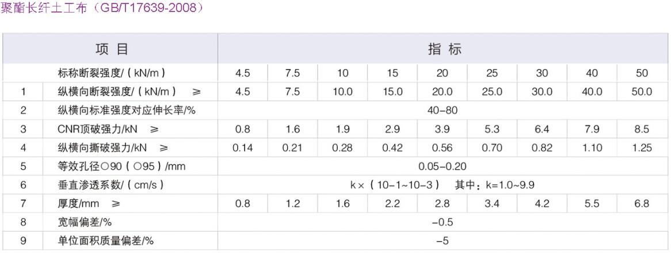Viewport: 671px width, 253px height.
Task: Select the 6.8 thickness value
Action: click(642, 204)
